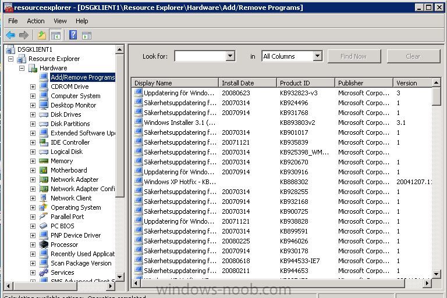The height and width of the screenshot is (298, 447).
Task: Click the Windows Installer 3.1 row icon
Action: click(x=139, y=122)
